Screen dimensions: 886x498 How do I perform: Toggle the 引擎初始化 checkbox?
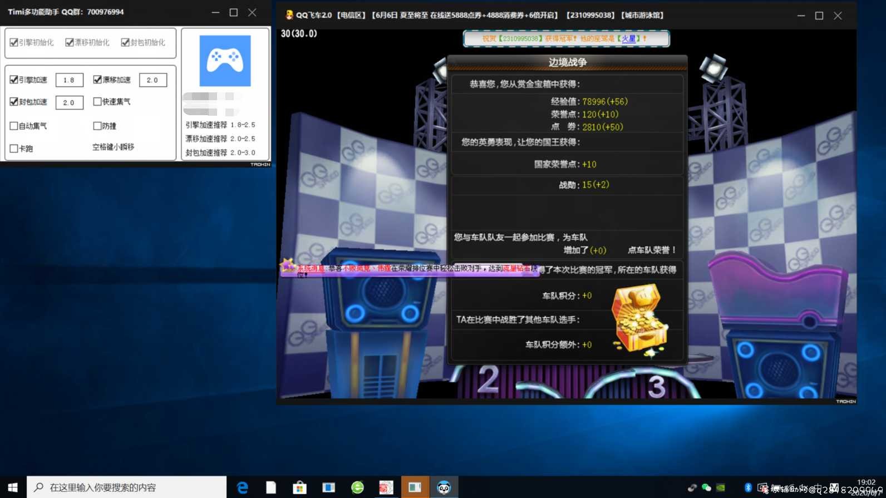pos(14,42)
